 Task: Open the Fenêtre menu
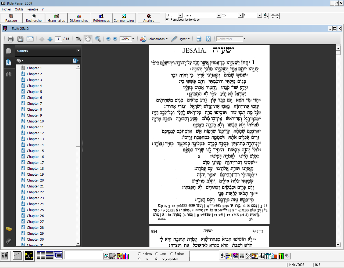pos(32,9)
